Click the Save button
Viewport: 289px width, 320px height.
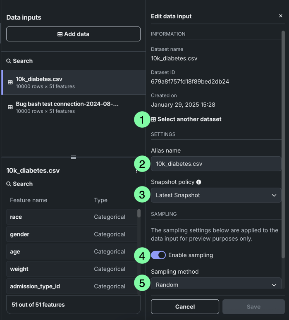[253, 307]
